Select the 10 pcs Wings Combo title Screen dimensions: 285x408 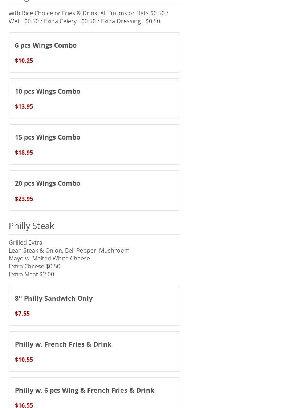(48, 91)
